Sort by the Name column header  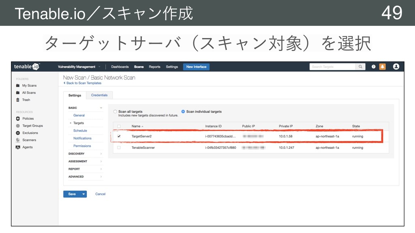[x=137, y=126]
